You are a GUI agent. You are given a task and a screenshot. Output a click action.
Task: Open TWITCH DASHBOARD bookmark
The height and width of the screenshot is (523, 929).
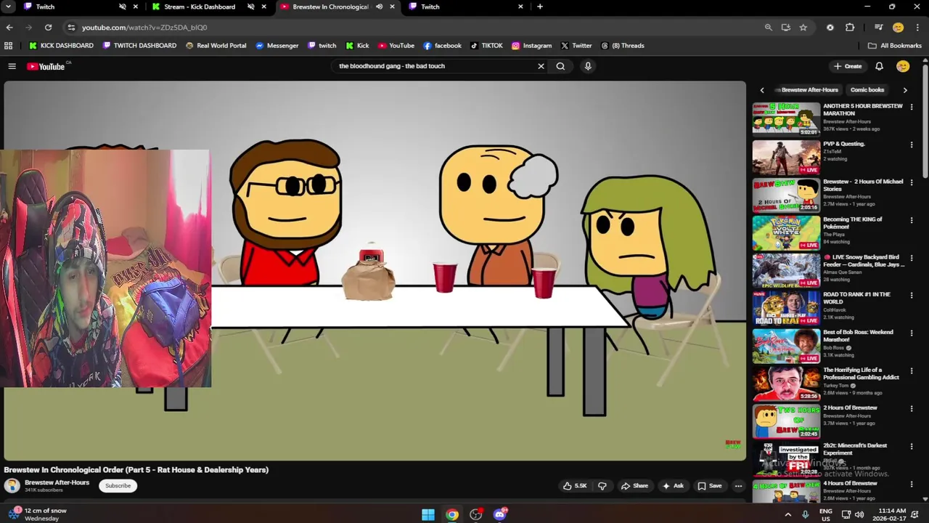click(x=139, y=46)
